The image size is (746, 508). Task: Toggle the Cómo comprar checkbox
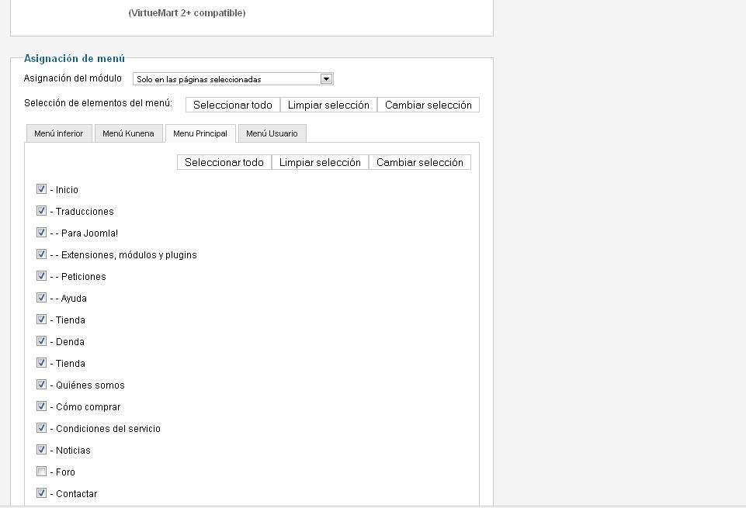point(41,406)
